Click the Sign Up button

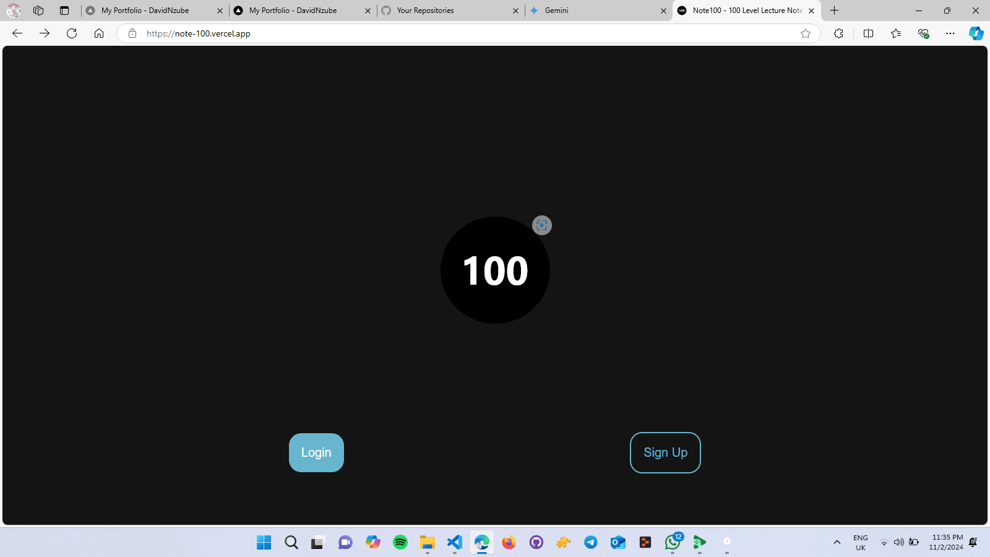point(665,452)
